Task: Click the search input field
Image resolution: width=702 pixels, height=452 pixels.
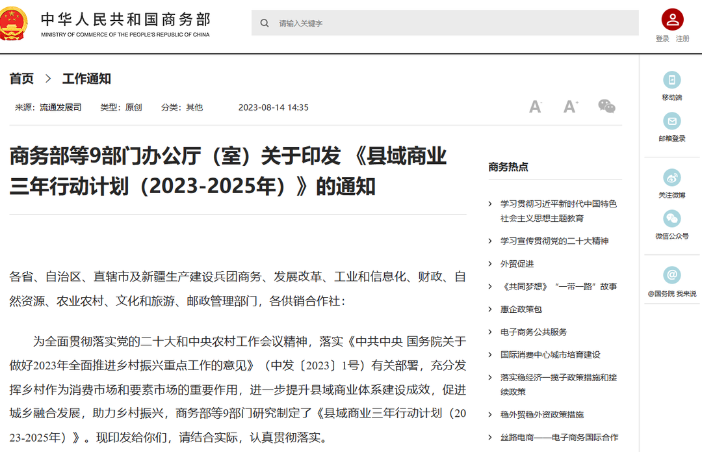Action: pos(390,22)
